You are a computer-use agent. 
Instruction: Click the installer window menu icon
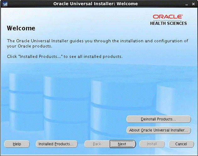point(5,4)
